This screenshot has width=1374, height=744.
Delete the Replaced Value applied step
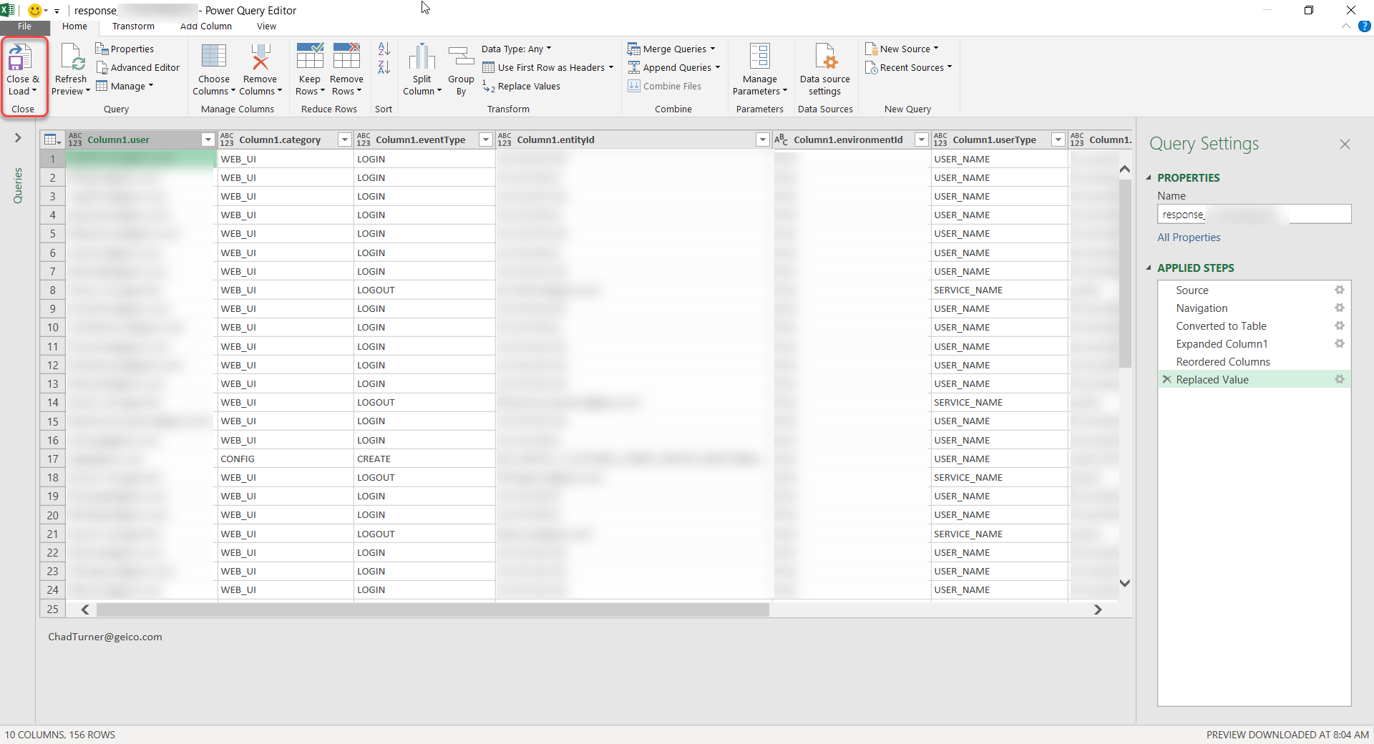click(1166, 380)
